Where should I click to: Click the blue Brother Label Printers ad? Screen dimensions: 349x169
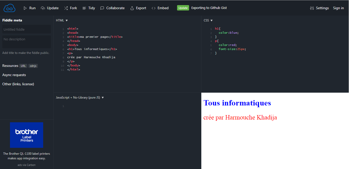point(27,135)
